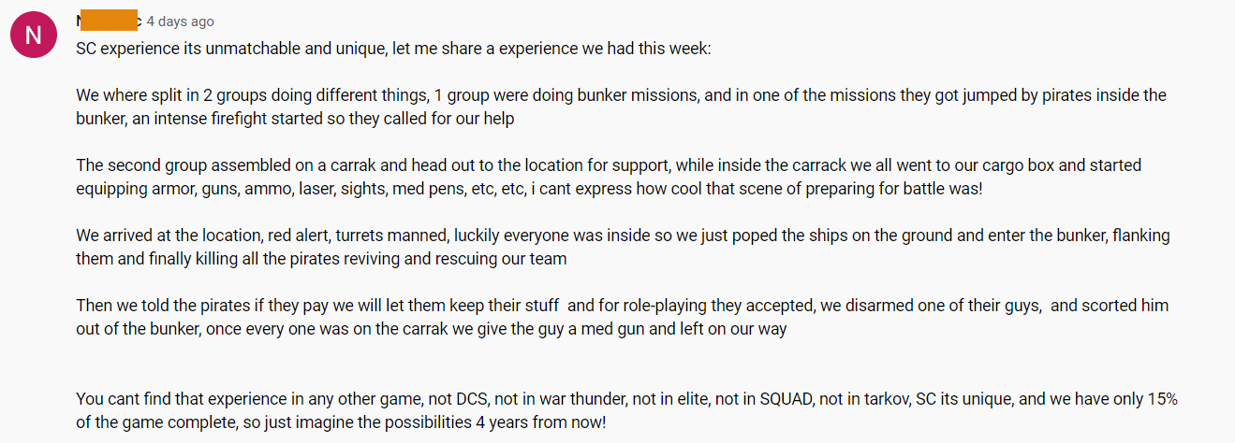The height and width of the screenshot is (443, 1235).
Task: Click the line 'out of the bunker, once every one'
Action: click(x=432, y=329)
